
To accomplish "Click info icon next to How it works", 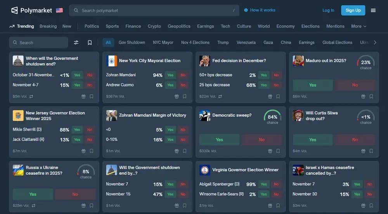I will [246, 10].
